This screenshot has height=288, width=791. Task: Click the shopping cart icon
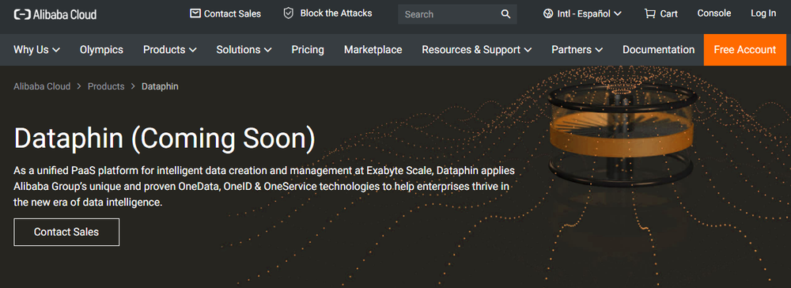point(649,13)
